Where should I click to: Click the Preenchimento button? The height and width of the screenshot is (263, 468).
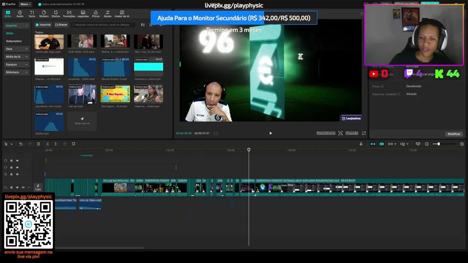[326, 133]
